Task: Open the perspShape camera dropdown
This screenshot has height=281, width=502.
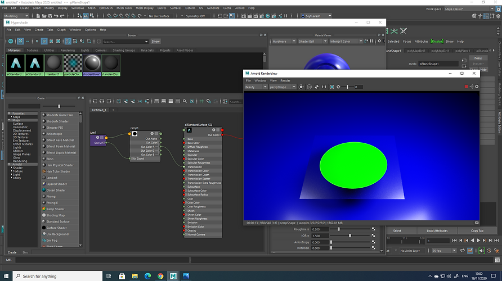Action: click(282, 87)
